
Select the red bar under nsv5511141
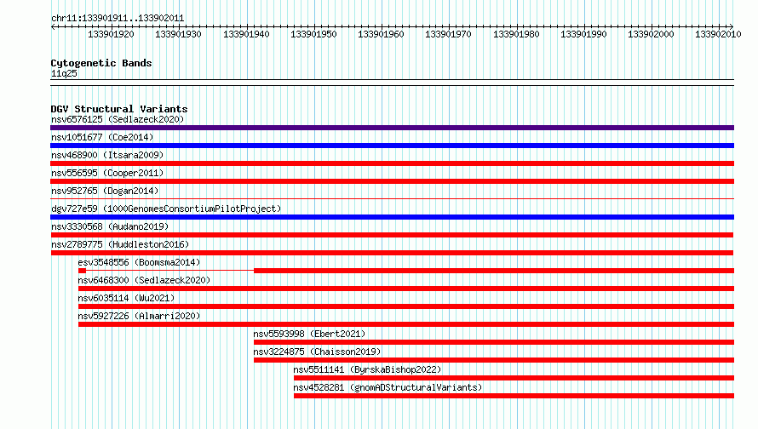[x=514, y=378]
